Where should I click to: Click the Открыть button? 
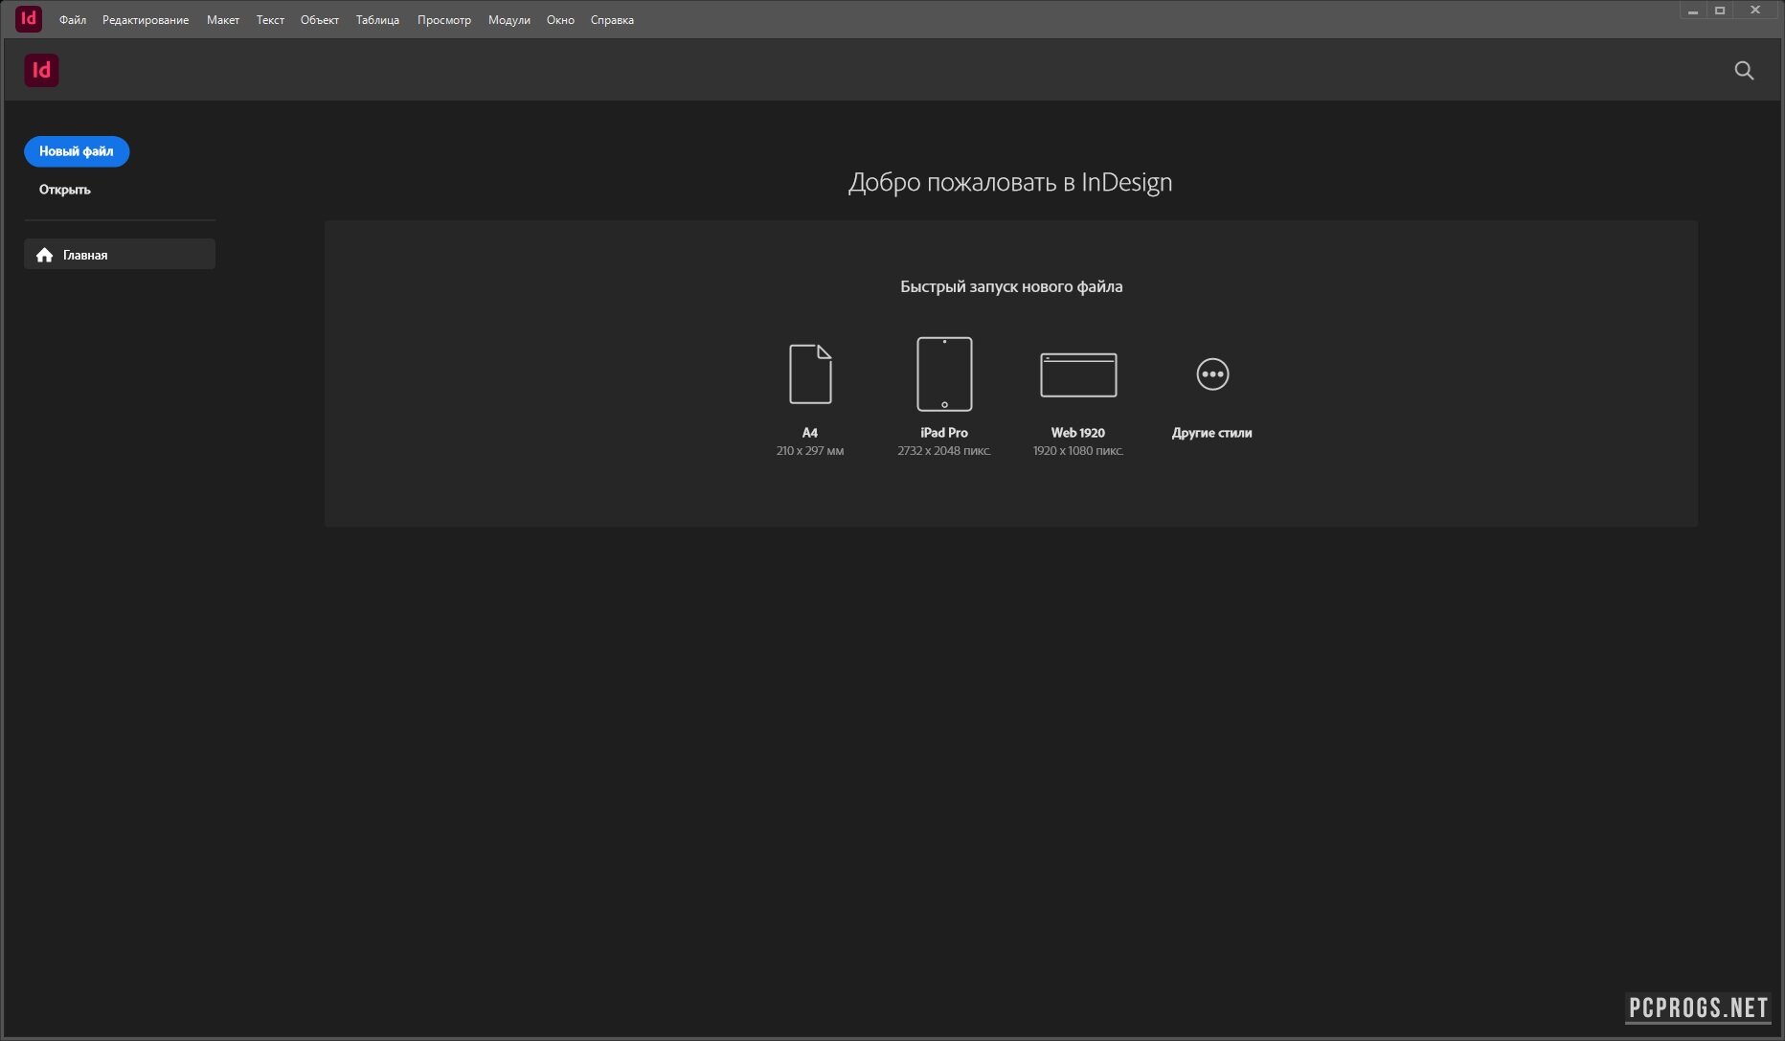coord(65,190)
